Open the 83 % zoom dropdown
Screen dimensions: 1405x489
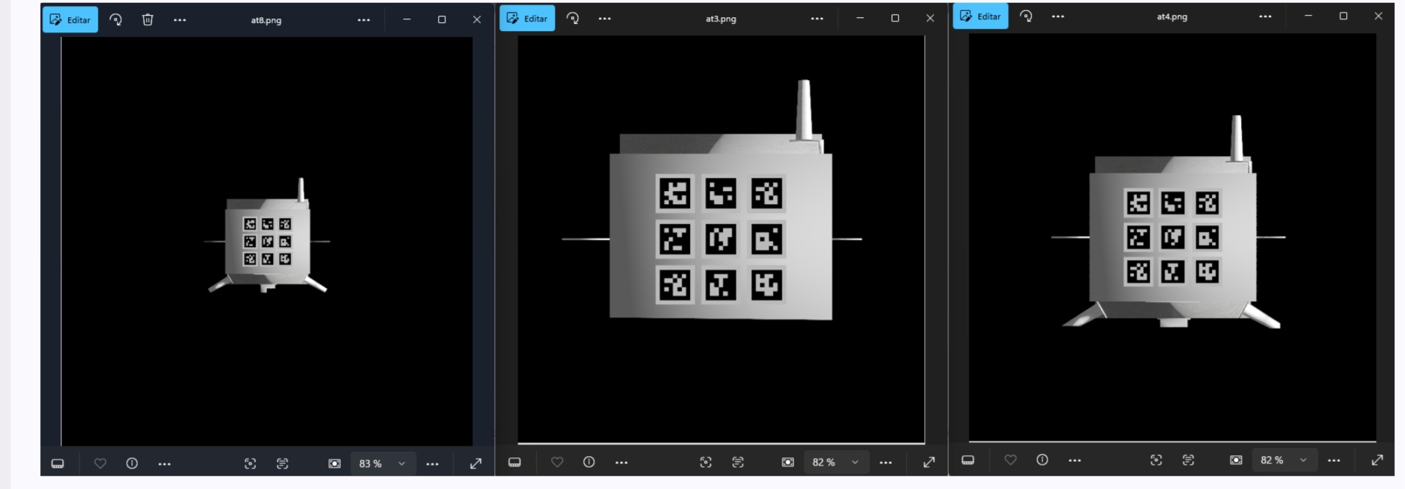tap(401, 463)
